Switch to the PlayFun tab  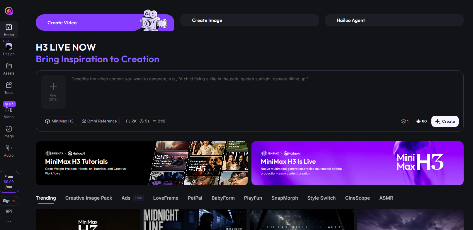(253, 198)
